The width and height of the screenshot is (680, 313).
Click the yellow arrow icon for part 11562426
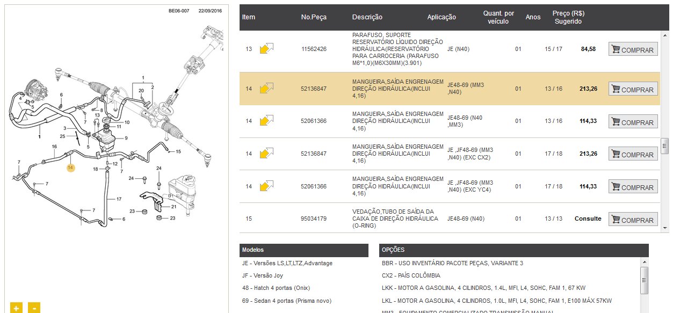click(266, 49)
